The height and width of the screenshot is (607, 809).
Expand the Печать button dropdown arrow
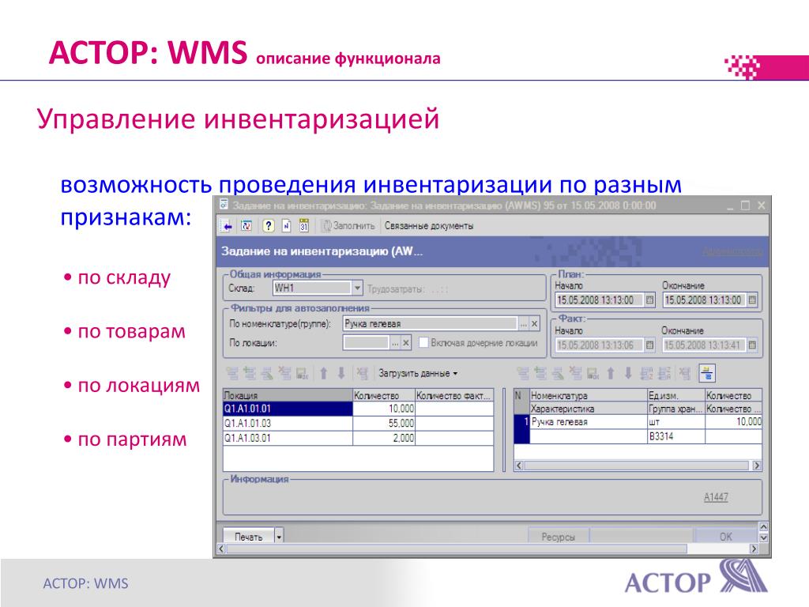279,537
